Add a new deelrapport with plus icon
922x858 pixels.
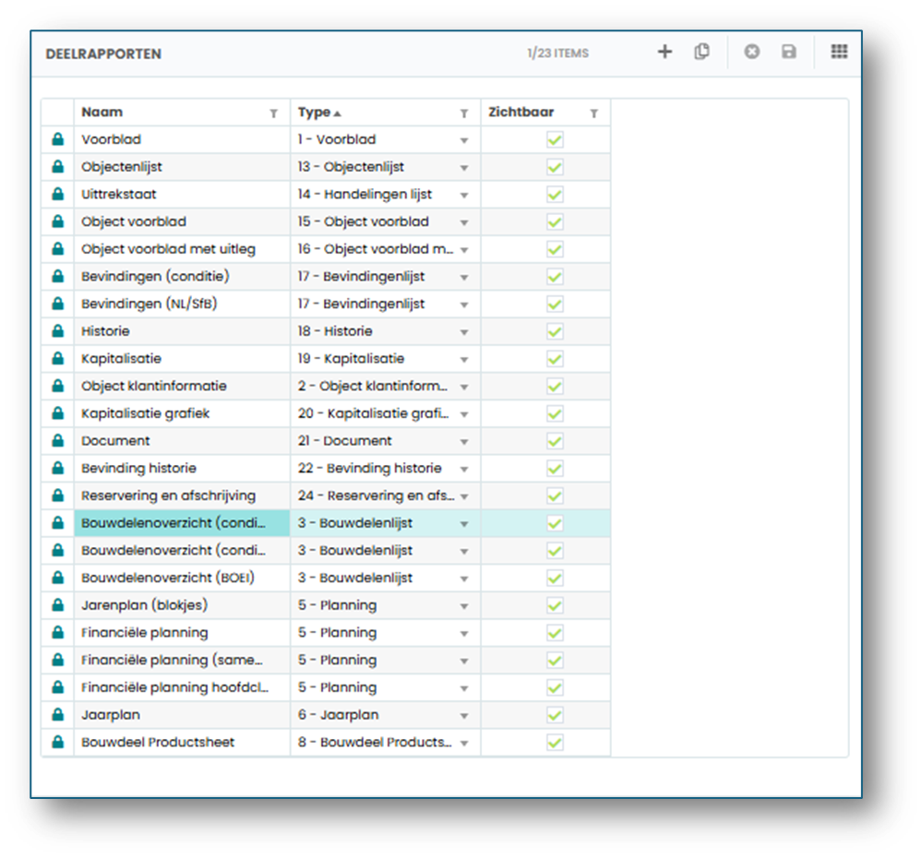[x=665, y=52]
